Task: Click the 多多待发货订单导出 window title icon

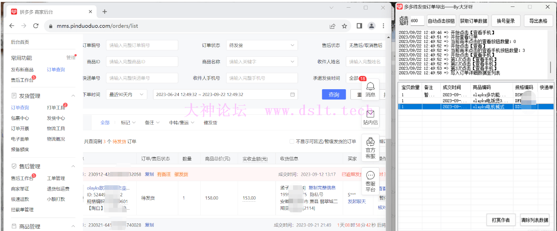Action: (400, 6)
